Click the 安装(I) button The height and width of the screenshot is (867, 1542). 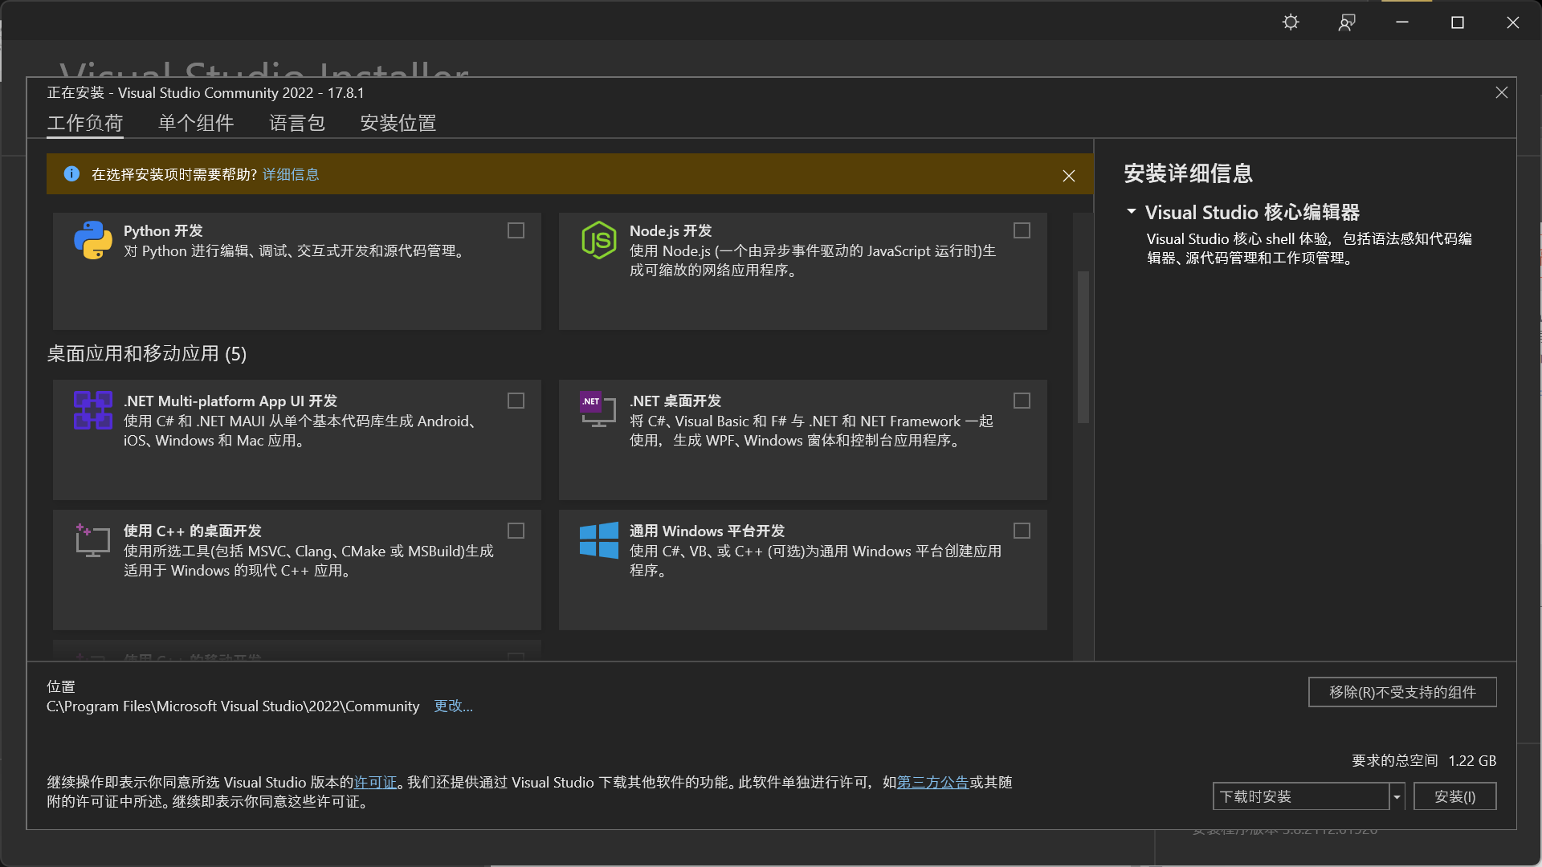click(x=1454, y=796)
